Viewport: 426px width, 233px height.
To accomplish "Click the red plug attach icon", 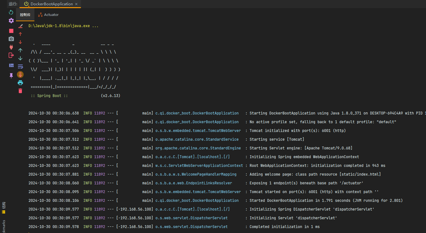I will click(11, 47).
